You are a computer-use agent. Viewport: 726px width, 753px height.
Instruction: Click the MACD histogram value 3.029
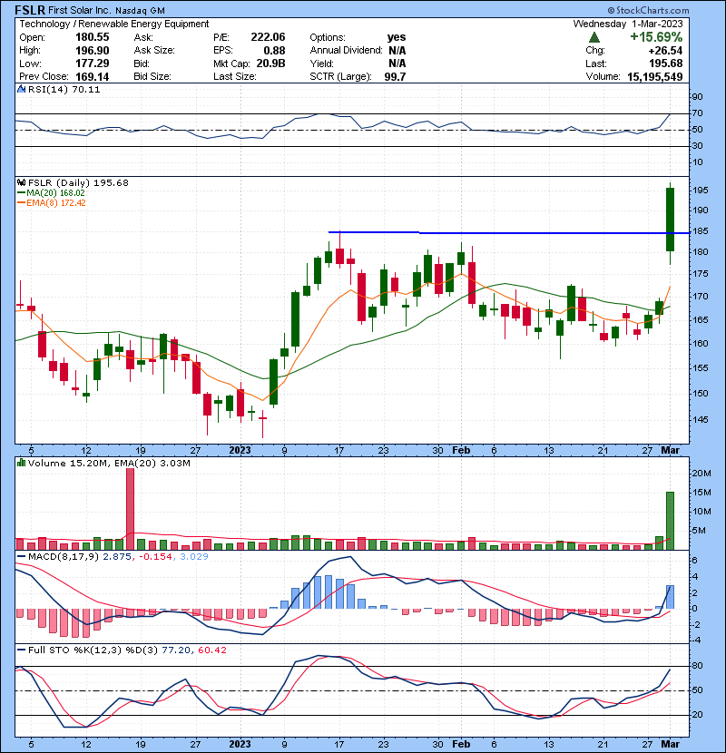(194, 557)
